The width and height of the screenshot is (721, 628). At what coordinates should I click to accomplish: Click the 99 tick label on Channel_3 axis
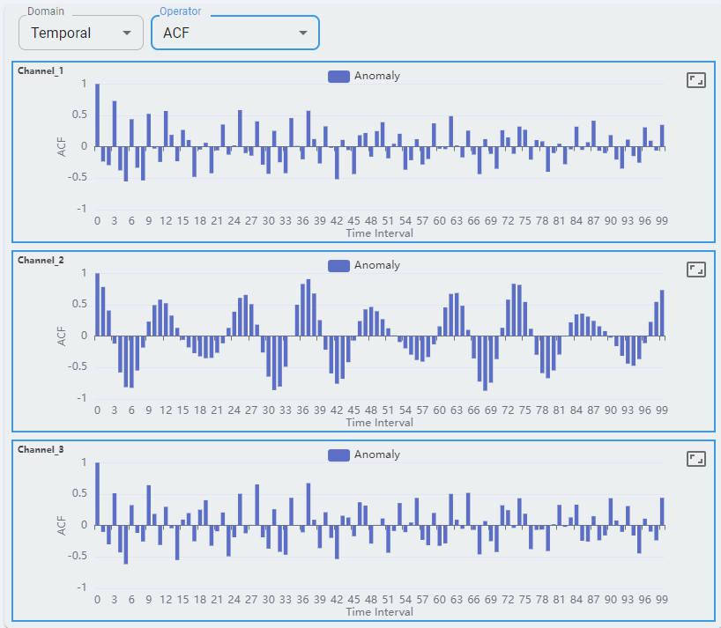click(661, 600)
